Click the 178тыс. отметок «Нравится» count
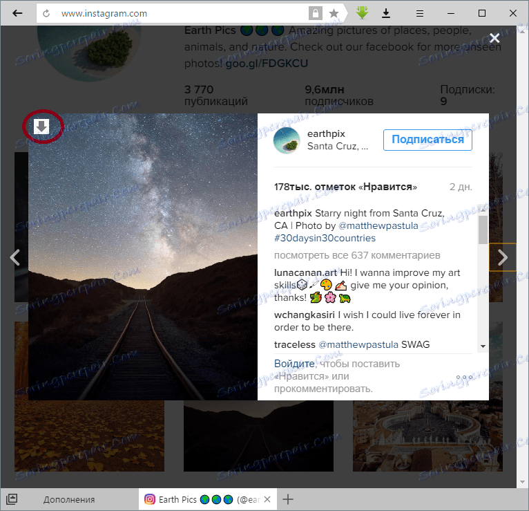This screenshot has width=529, height=511. coord(345,187)
